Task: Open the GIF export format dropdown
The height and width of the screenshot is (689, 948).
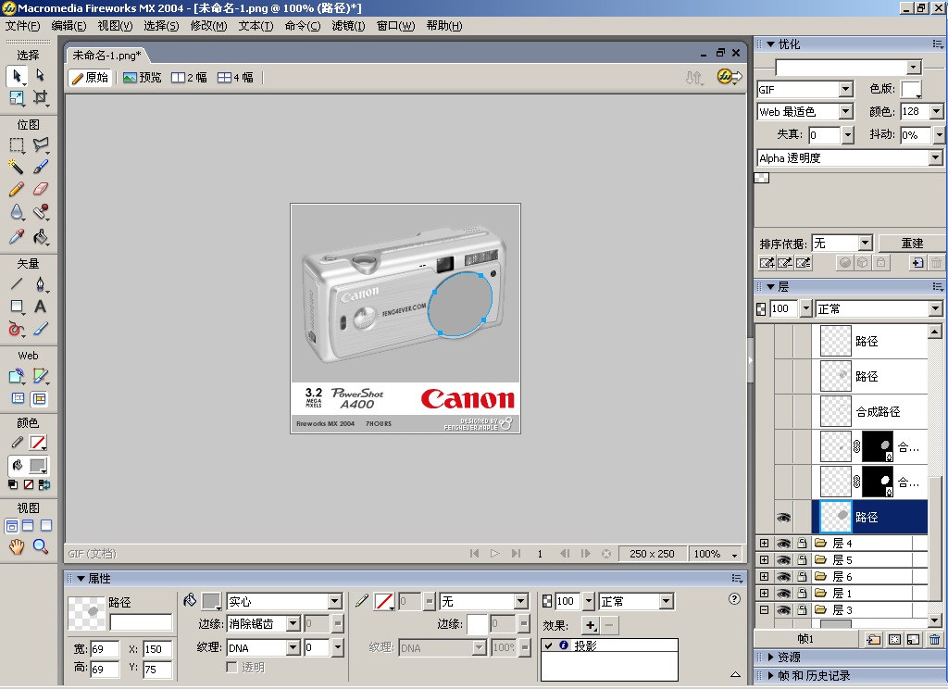Action: [846, 90]
